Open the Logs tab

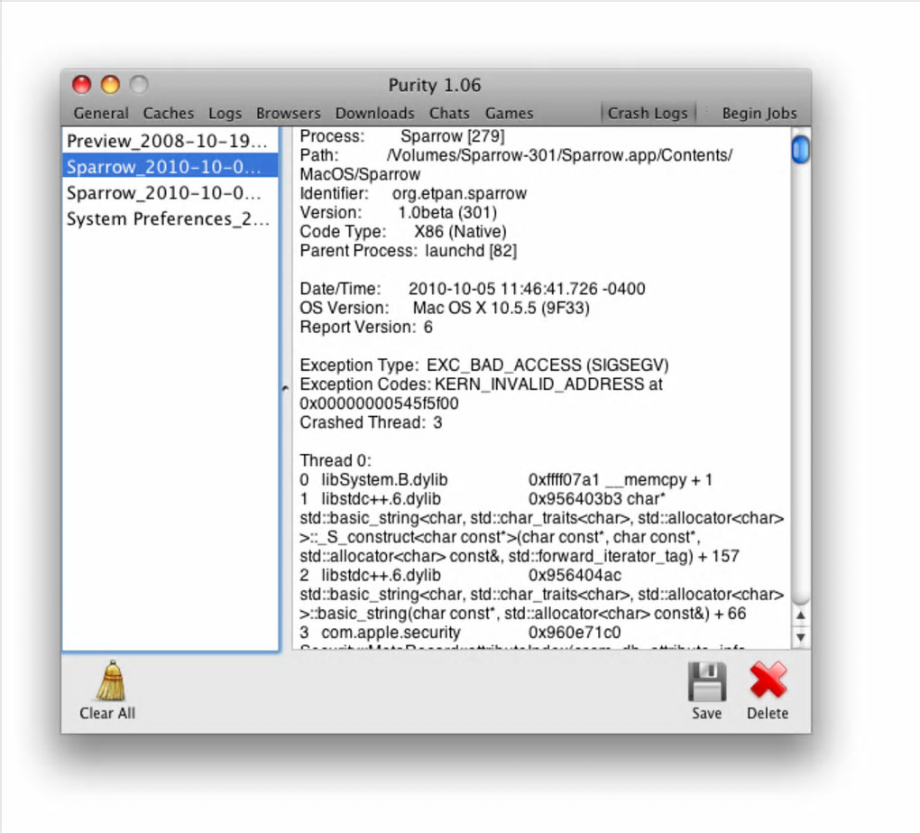(x=225, y=113)
